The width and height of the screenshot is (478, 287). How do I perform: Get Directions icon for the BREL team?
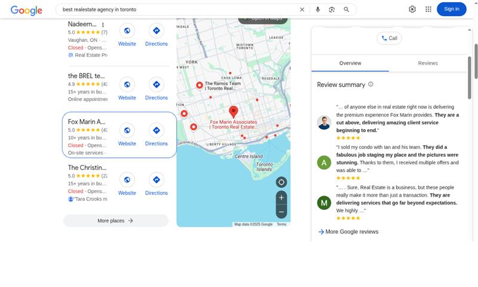tap(157, 84)
